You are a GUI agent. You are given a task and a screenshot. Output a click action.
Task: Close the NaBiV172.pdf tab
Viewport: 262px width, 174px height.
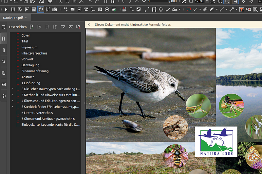click(26, 18)
